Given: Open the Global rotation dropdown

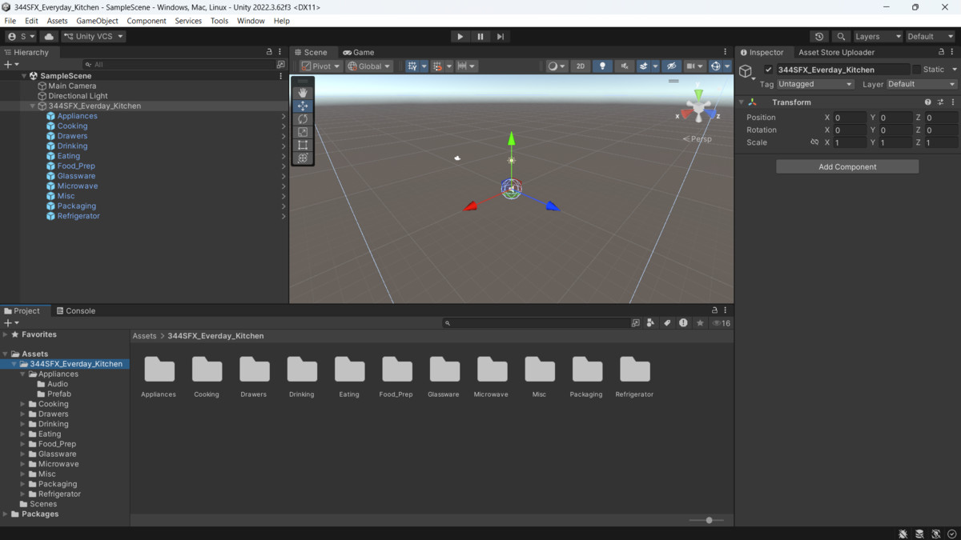Looking at the screenshot, I should pos(369,66).
